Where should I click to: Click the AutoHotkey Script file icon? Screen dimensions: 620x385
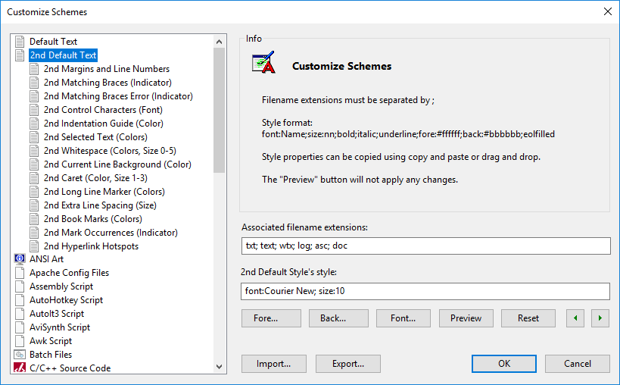(x=20, y=300)
